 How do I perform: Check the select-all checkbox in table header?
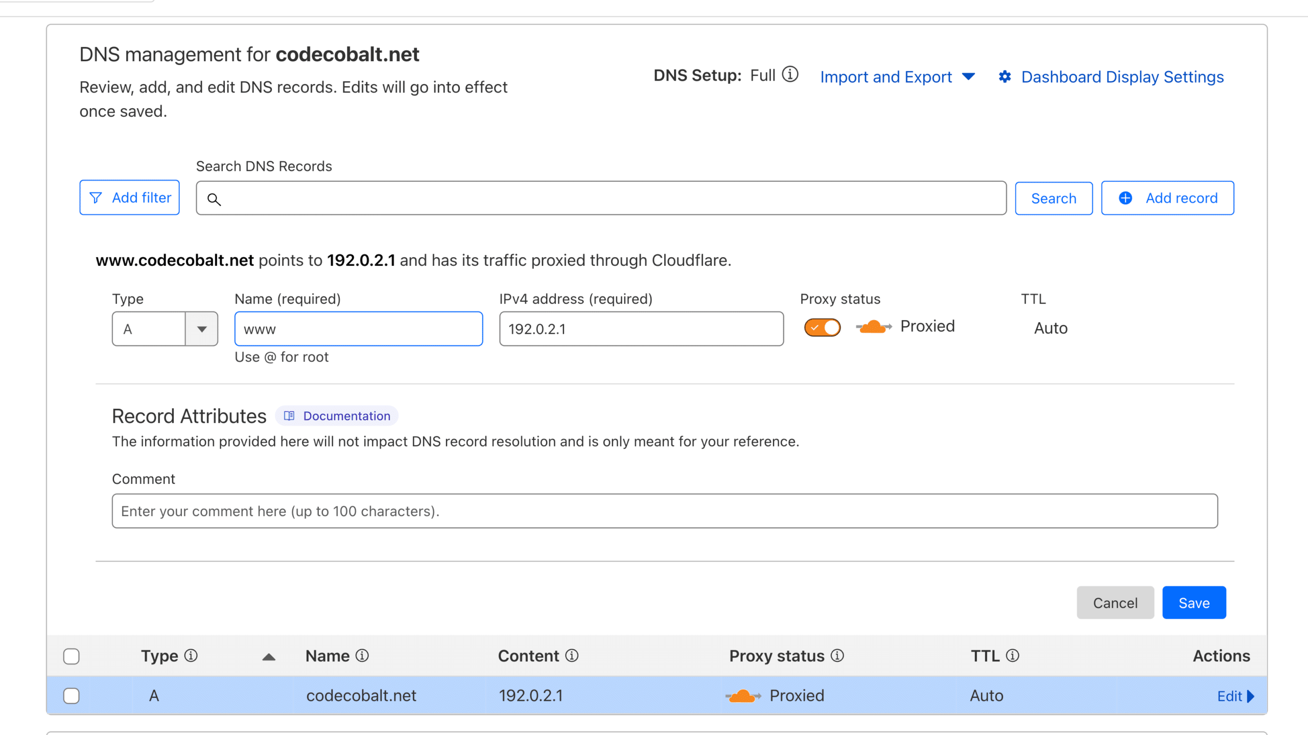[x=72, y=656]
